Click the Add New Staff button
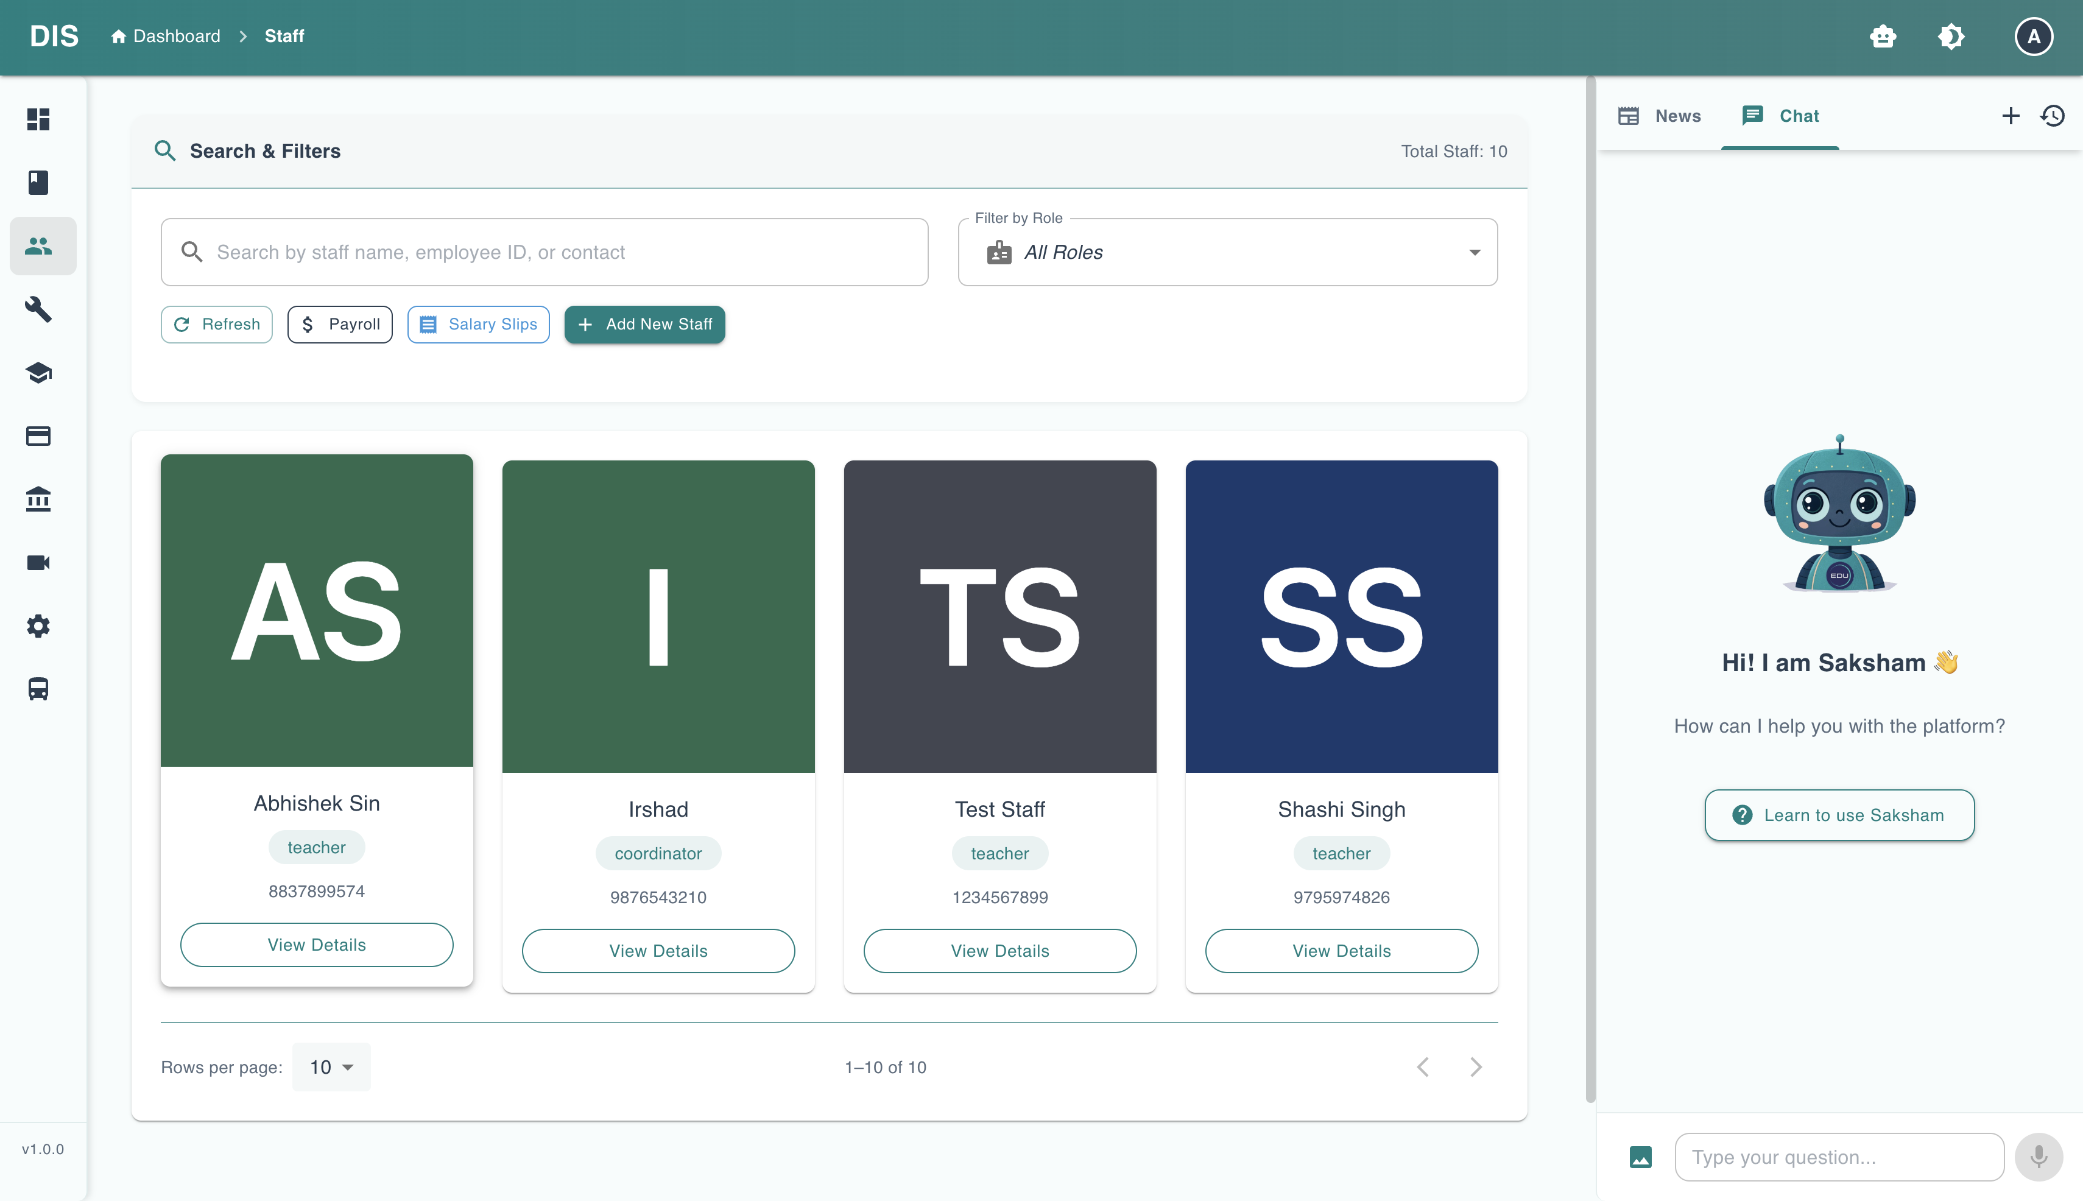This screenshot has width=2083, height=1201. tap(644, 324)
